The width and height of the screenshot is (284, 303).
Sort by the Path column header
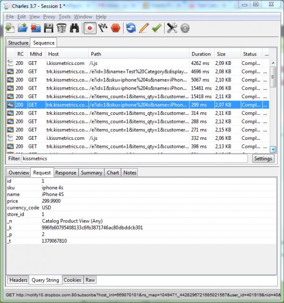coord(139,54)
